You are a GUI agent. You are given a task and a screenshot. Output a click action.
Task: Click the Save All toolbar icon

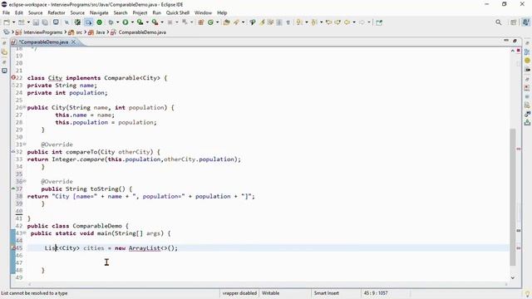coord(45,22)
